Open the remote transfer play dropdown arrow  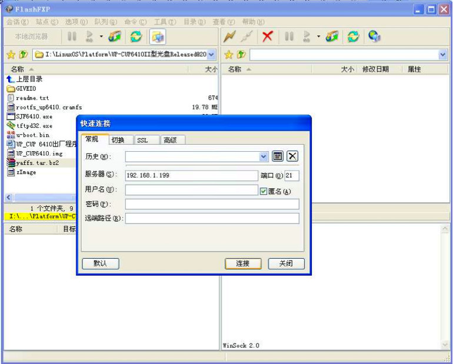318,36
